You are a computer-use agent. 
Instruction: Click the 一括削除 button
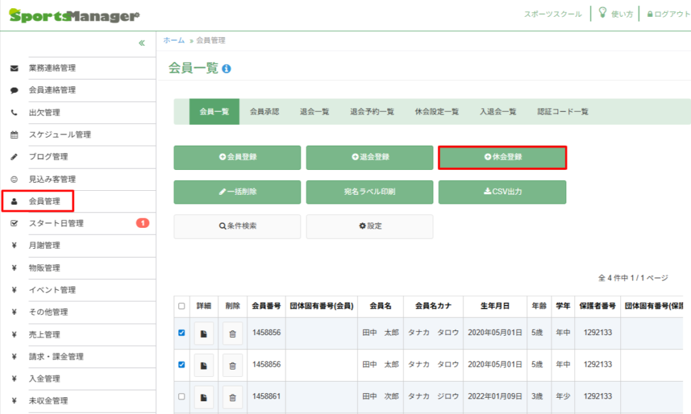tap(237, 192)
